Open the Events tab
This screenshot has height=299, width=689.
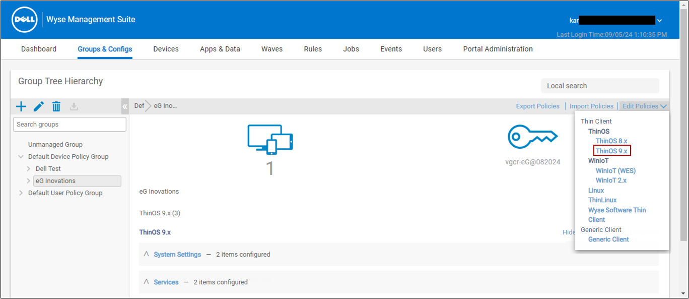click(391, 49)
